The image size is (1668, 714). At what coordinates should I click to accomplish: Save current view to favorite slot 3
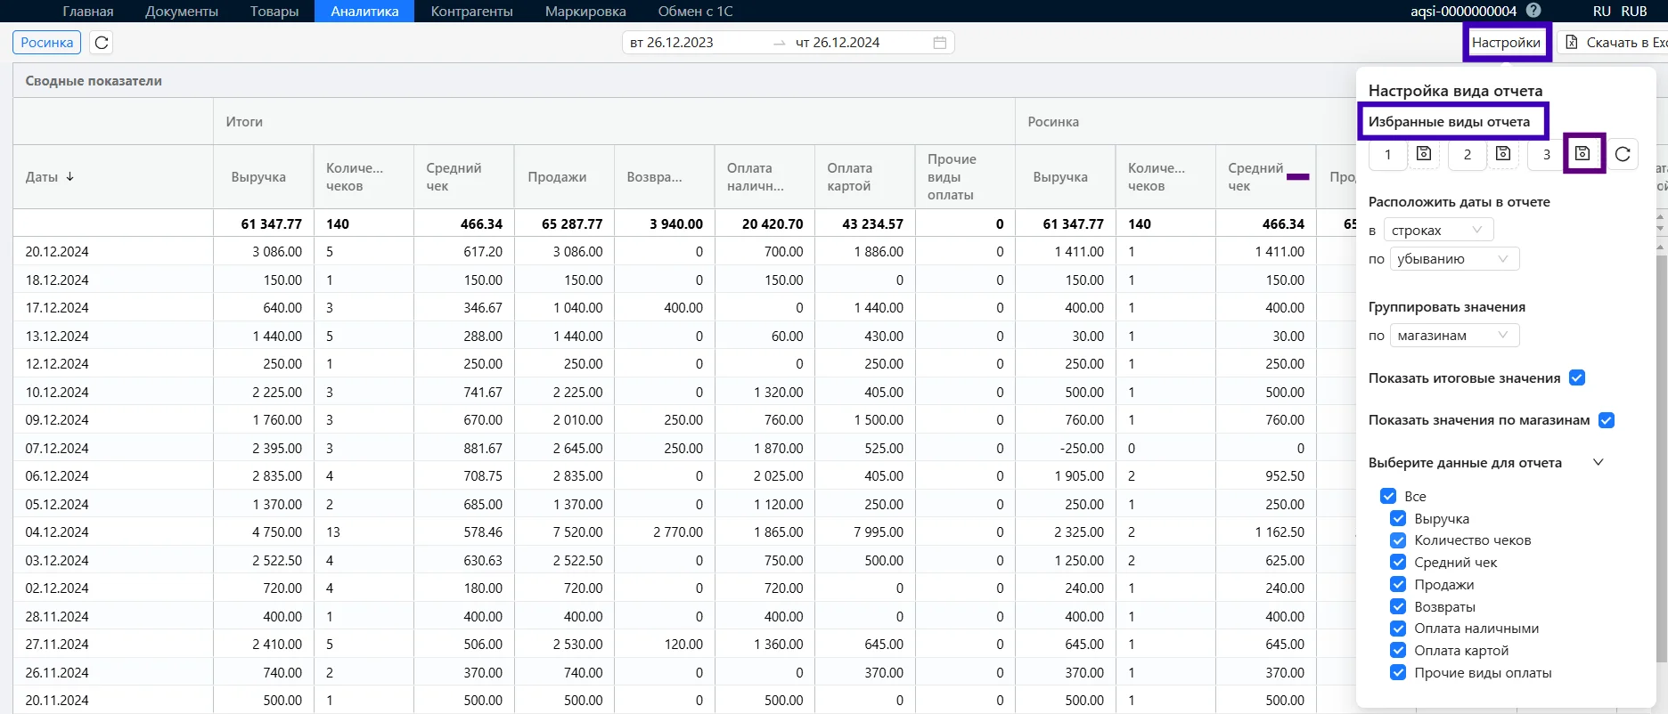point(1582,154)
